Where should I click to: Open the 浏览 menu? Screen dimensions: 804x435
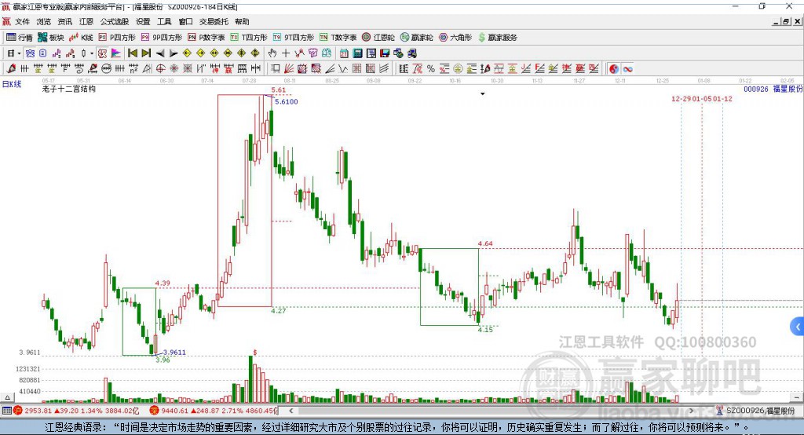coord(44,21)
